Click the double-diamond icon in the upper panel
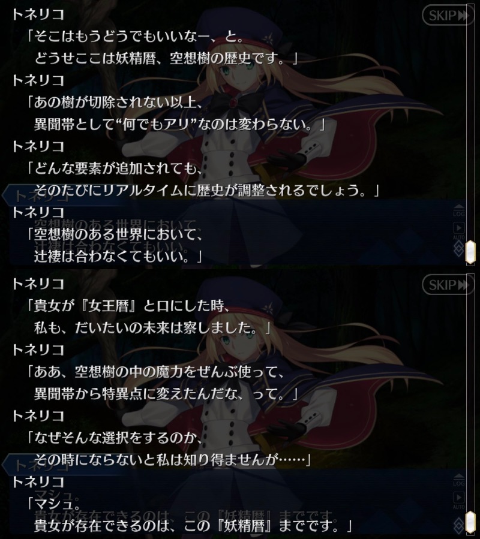 458,249
